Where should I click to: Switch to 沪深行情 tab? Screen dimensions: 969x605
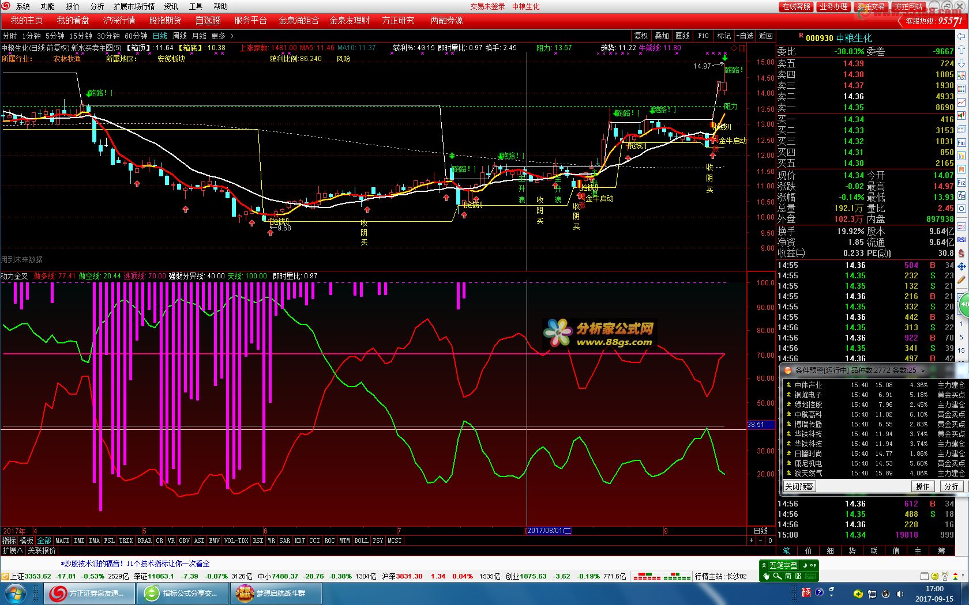click(119, 20)
